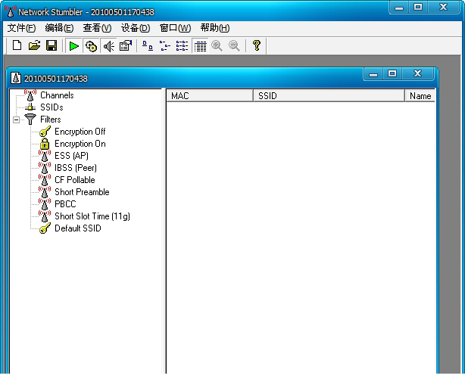This screenshot has width=465, height=388.
Task: Select Channels in the tree
Action: pyautogui.click(x=57, y=95)
